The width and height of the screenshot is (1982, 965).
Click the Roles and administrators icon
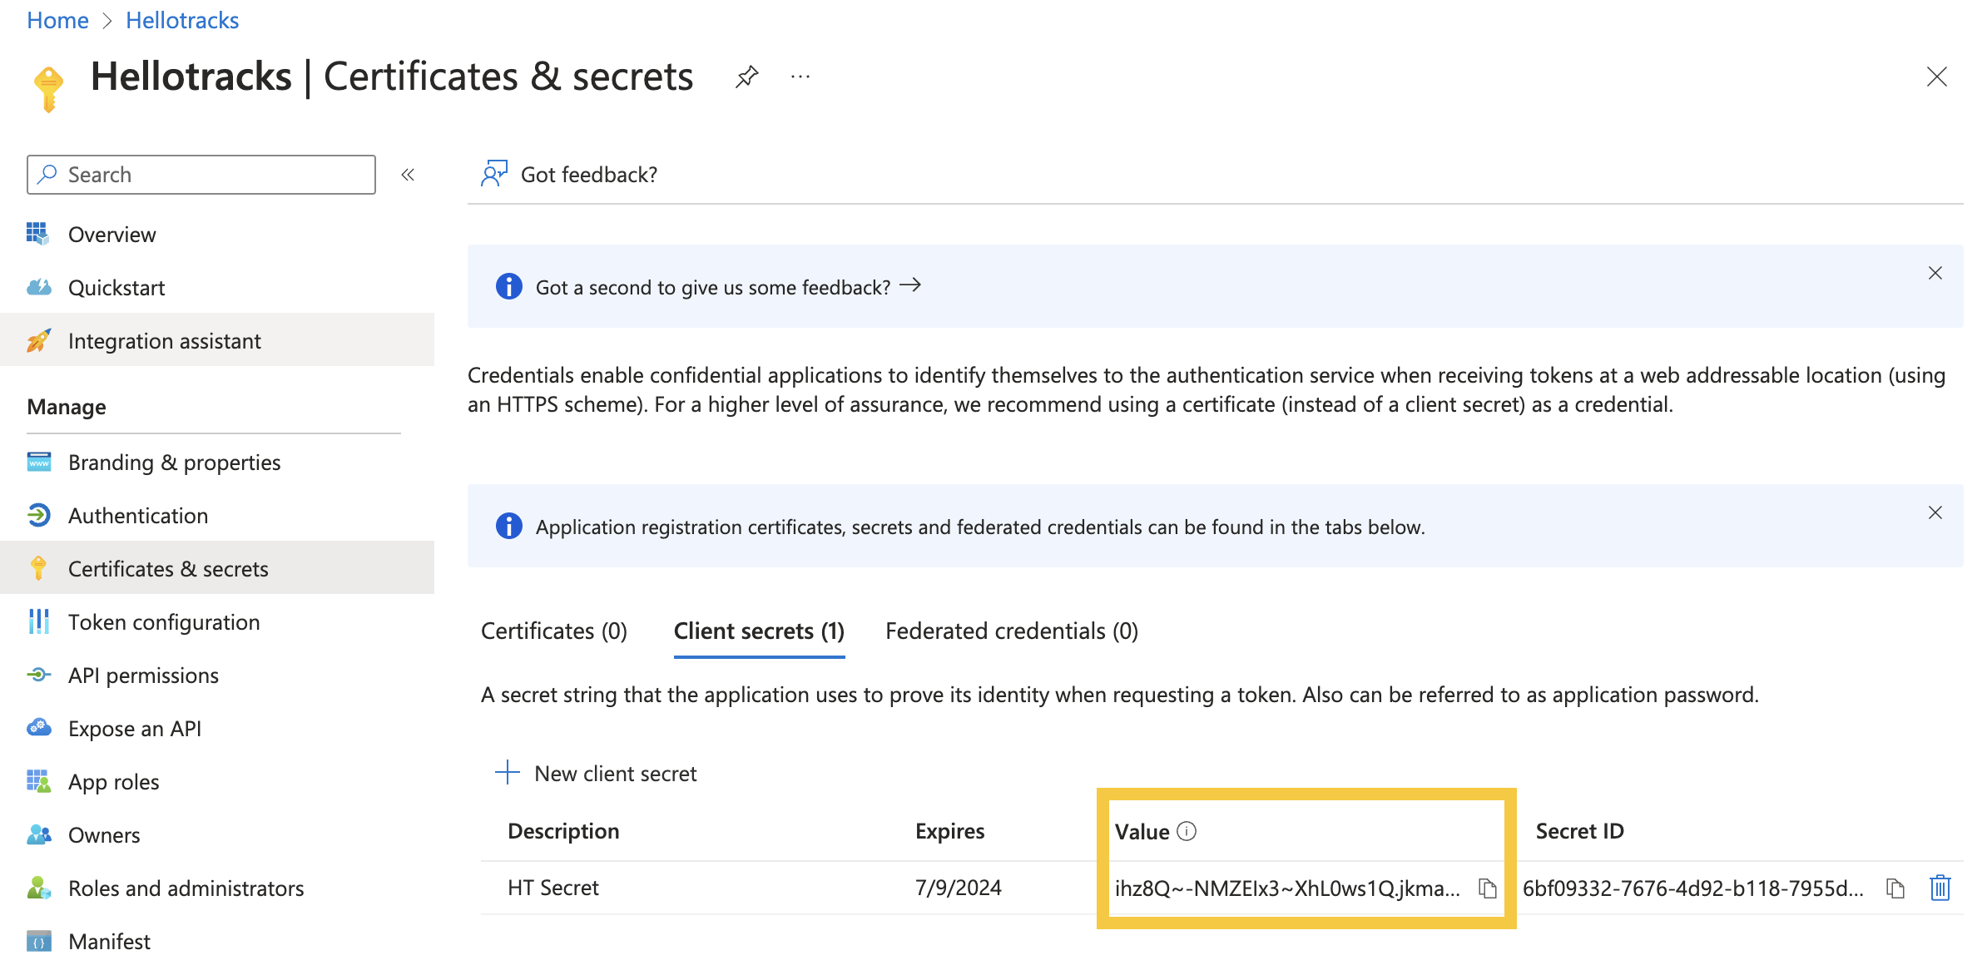(38, 888)
